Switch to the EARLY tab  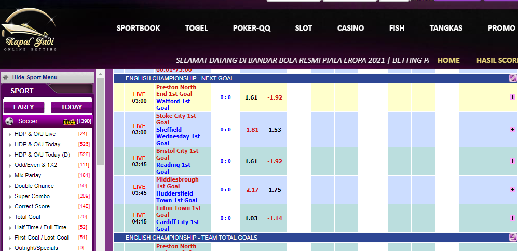(24, 107)
